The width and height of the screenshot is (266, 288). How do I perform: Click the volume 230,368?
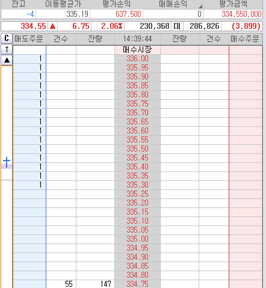click(155, 26)
